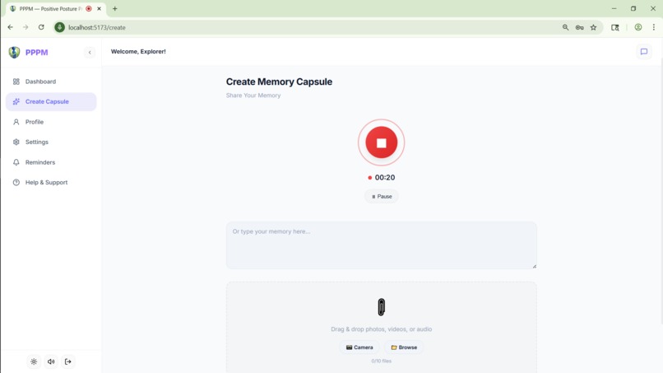
Task: Click the '0/10 files' counter
Action: (382, 361)
